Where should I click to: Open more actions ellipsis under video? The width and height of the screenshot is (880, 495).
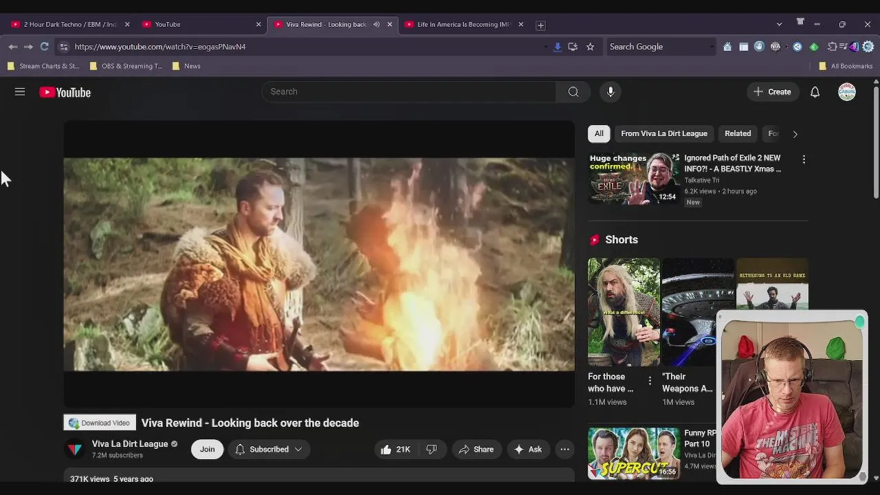(564, 450)
